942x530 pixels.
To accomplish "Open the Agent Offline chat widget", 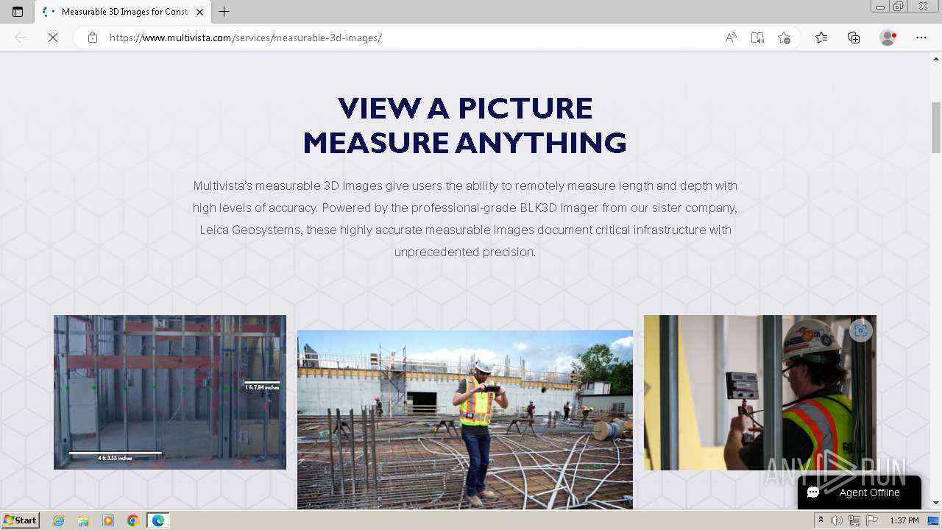I will coord(860,492).
